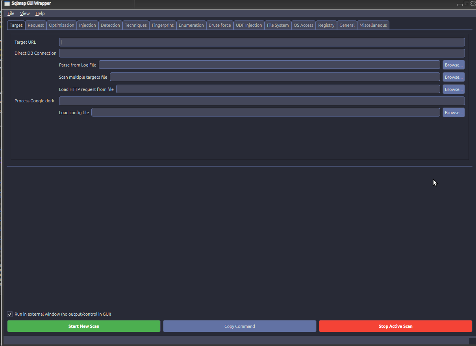
Task: Browse for an HTTP request file
Action: [x=454, y=89]
